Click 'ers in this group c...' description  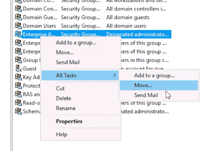145,60
